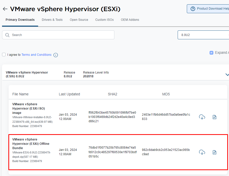Click the VMware-ESXi depot.zip file name
Screen dimensions: 229x176
(x=32, y=155)
